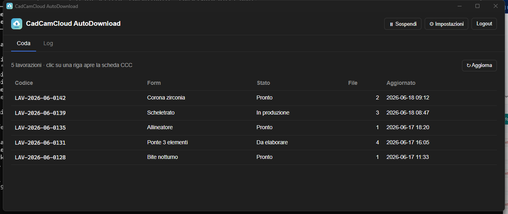Click the Aggiornato column header
This screenshot has height=214, width=508.
coord(401,83)
